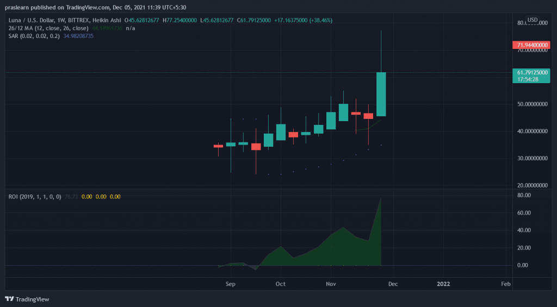Click the Oct label on time axis
The height and width of the screenshot is (307, 557).
click(280, 284)
